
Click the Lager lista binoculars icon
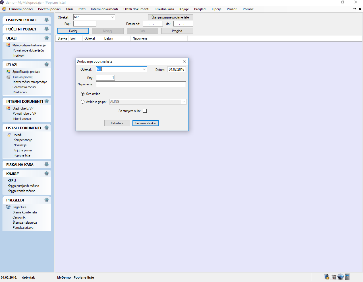tap(8, 207)
